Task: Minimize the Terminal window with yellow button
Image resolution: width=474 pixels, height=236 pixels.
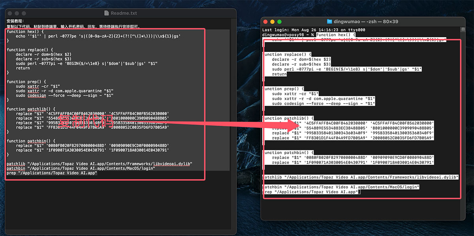Action: click(x=273, y=21)
